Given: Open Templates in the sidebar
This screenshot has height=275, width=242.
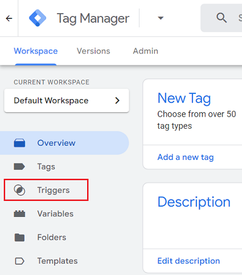Looking at the screenshot, I should pyautogui.click(x=58, y=261).
